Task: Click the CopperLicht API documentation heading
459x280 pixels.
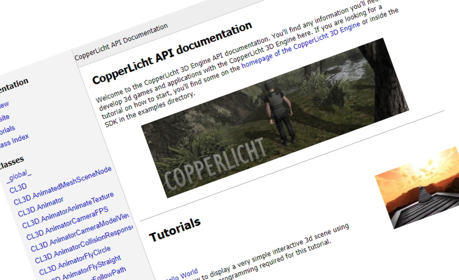Action: pyautogui.click(x=172, y=53)
